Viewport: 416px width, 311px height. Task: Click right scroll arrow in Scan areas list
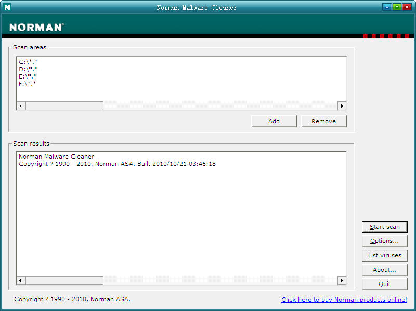point(342,106)
